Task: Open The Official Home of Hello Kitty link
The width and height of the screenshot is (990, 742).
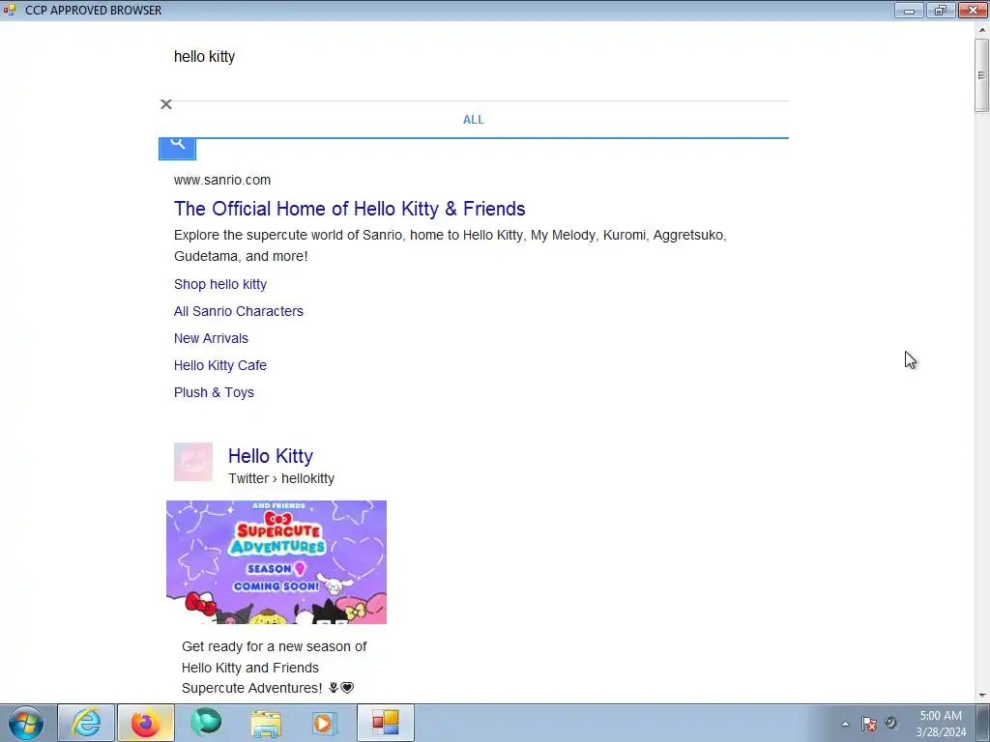Action: pos(350,209)
